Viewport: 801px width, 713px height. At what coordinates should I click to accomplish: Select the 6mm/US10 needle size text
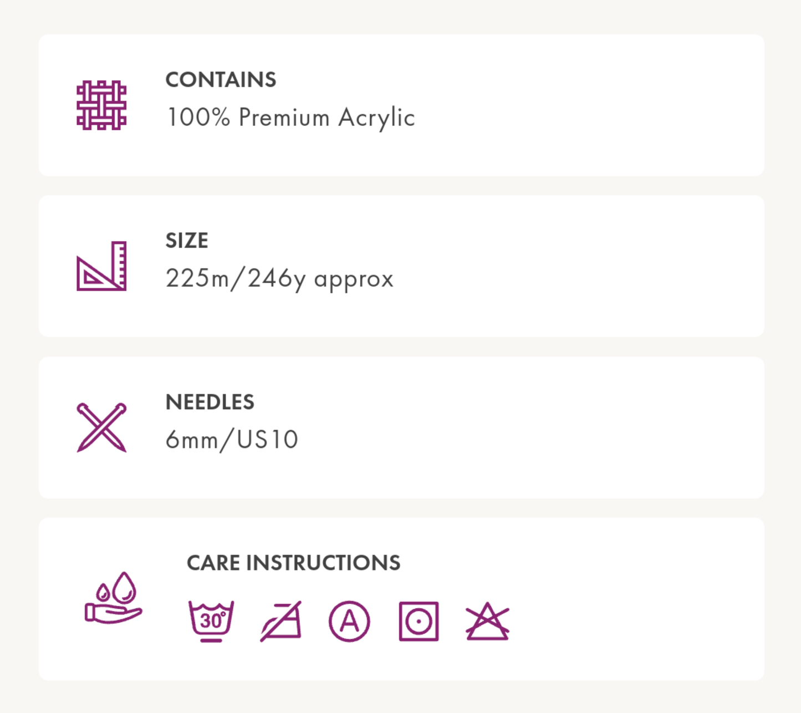click(x=232, y=440)
